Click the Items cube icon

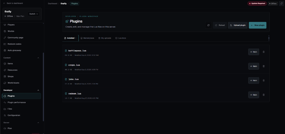tap(5, 64)
